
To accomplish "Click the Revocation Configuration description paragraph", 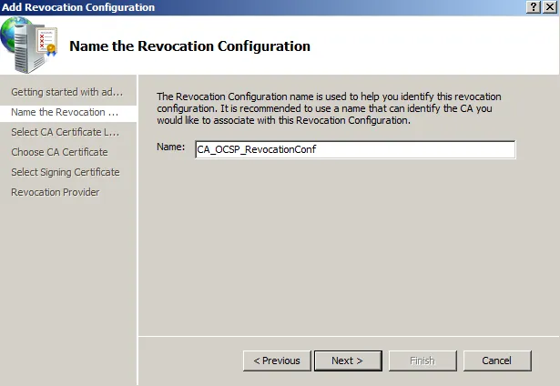I will 329,107.
